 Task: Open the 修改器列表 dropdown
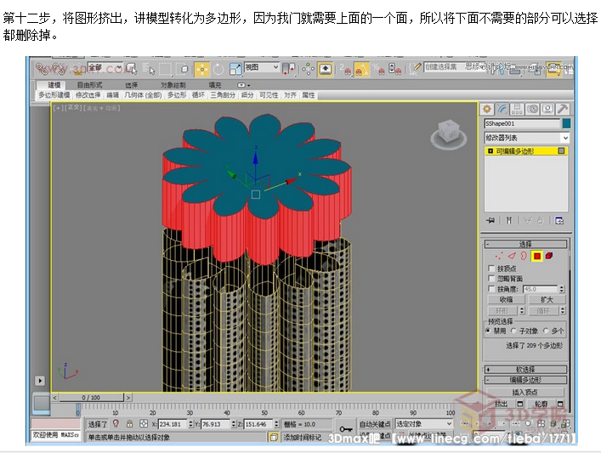[x=526, y=138]
